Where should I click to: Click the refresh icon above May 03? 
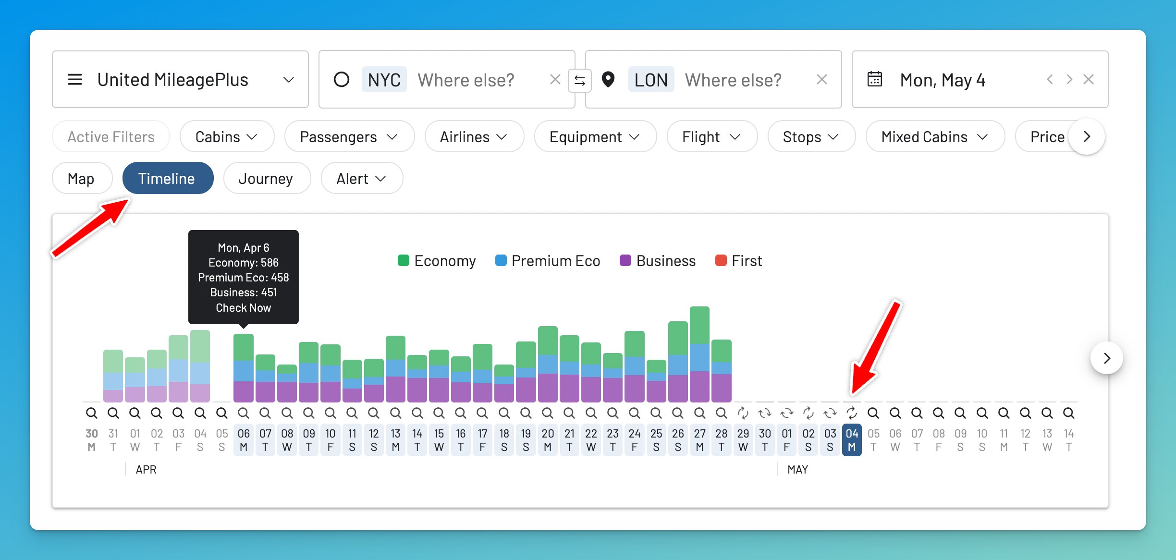pyautogui.click(x=830, y=412)
